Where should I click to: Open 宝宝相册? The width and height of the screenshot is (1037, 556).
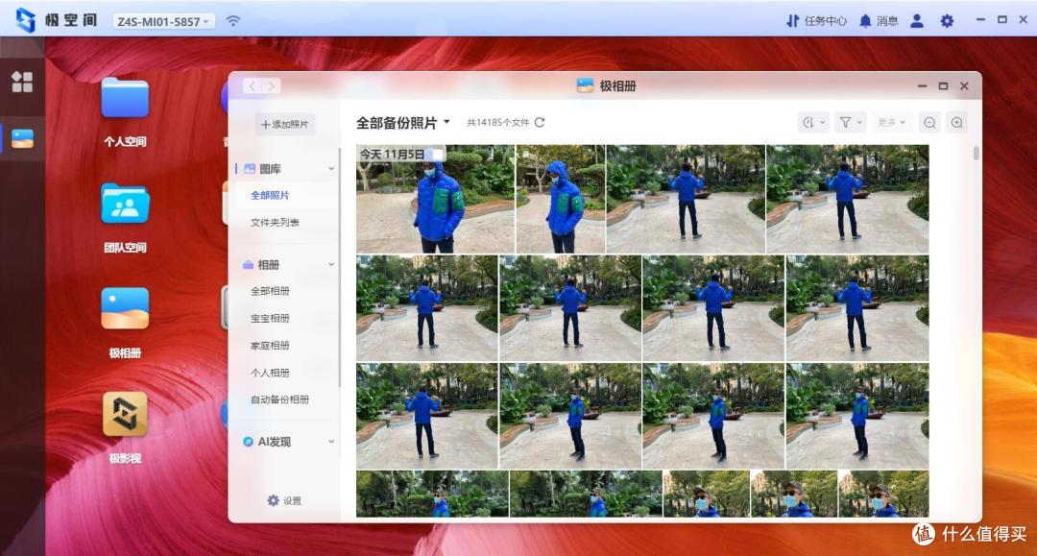[270, 318]
